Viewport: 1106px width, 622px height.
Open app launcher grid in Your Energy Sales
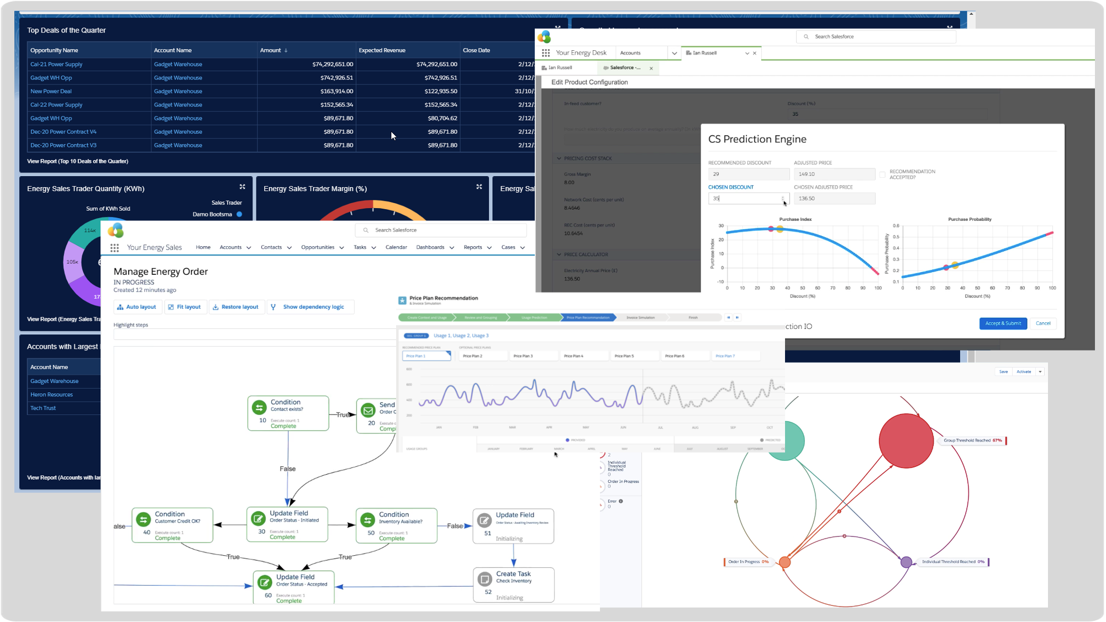[114, 248]
